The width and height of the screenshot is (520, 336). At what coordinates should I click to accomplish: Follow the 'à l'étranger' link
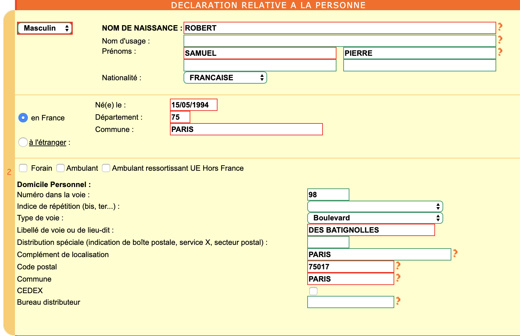48,142
